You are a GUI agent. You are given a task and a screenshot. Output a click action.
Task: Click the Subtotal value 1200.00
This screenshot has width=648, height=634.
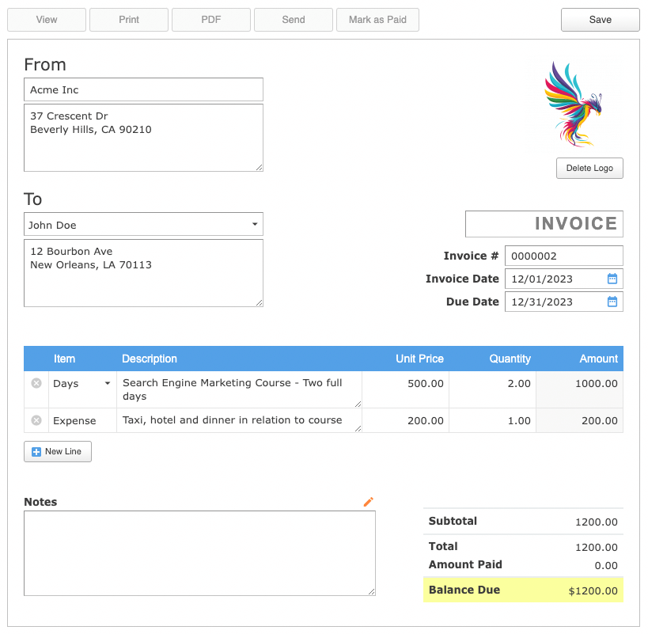[x=597, y=522]
